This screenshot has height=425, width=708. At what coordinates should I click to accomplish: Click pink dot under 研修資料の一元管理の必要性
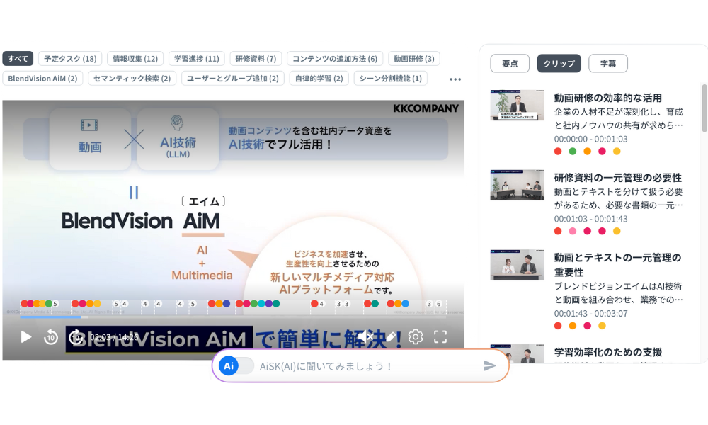[x=573, y=231]
